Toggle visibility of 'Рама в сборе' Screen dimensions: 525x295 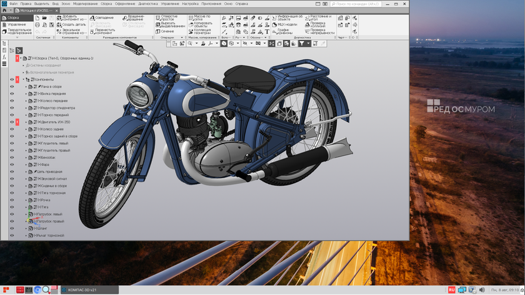pos(11,87)
